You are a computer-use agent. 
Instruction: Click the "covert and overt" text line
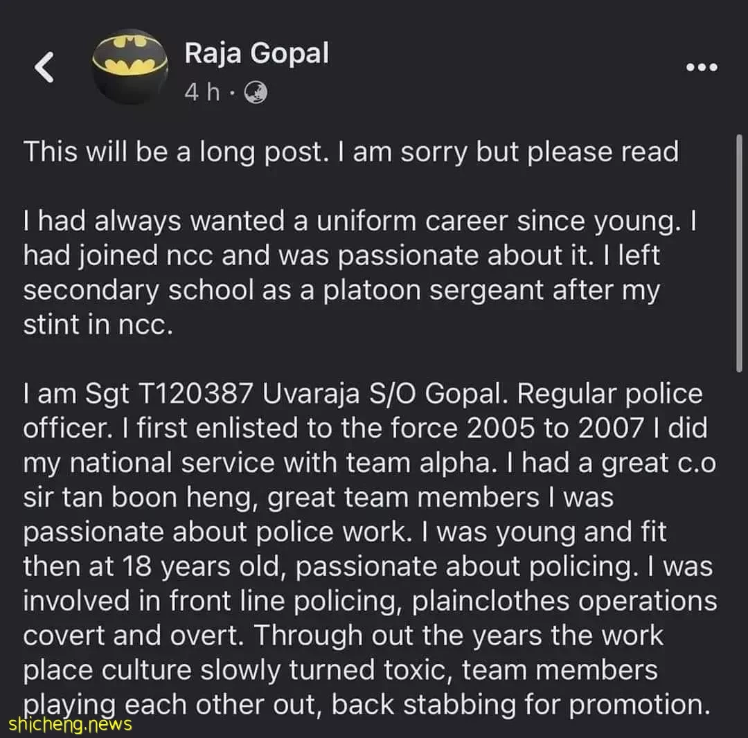[133, 636]
